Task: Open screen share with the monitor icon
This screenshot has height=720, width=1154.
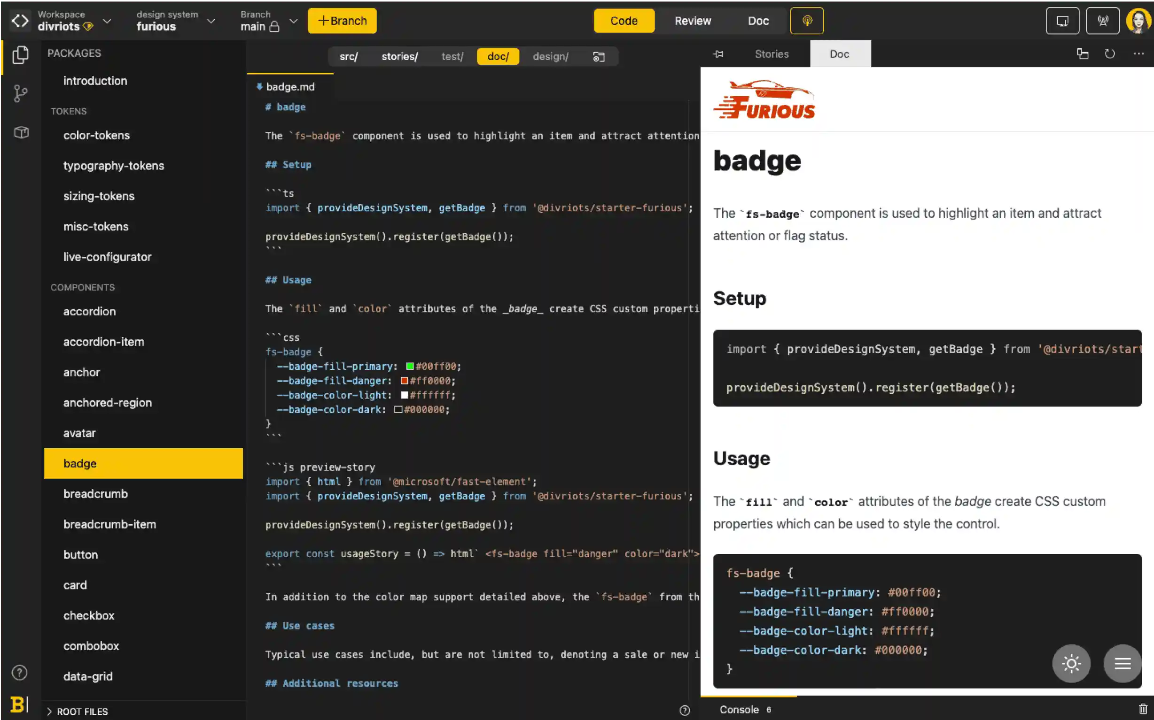Action: pos(1062,21)
